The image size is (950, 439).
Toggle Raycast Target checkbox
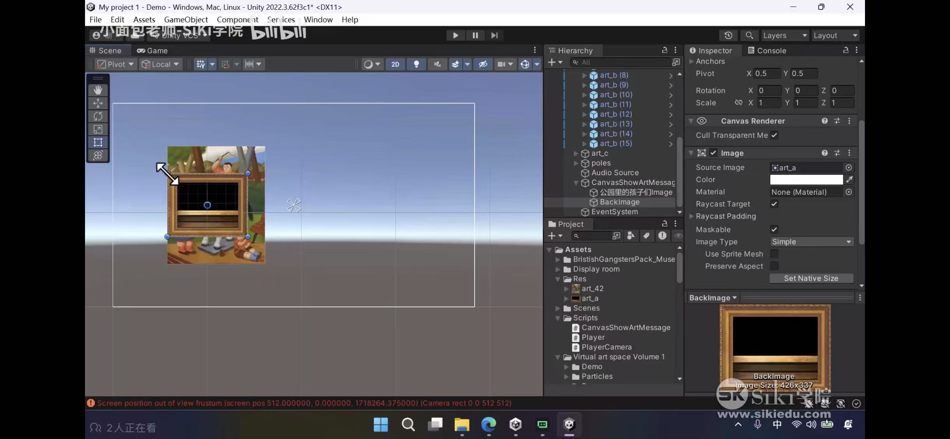774,204
